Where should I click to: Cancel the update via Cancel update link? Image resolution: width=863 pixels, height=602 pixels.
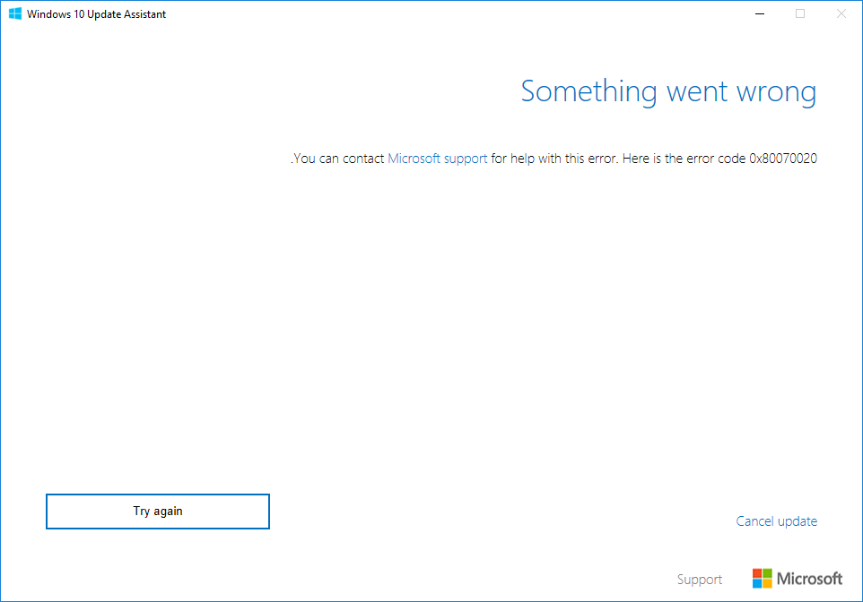tap(776, 521)
